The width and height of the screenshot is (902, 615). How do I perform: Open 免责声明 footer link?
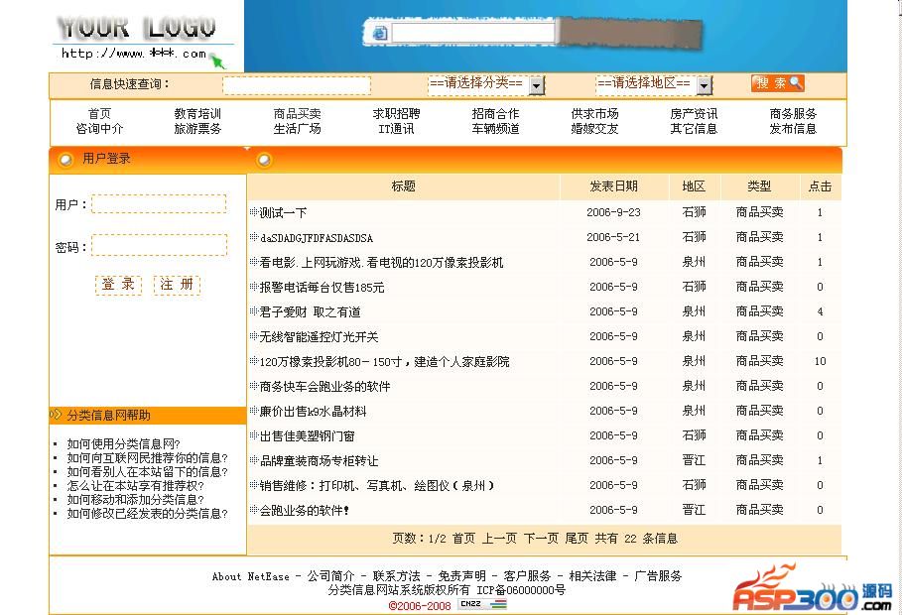[x=462, y=576]
